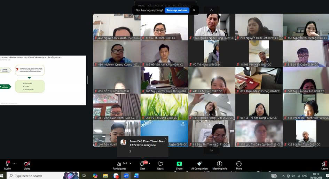
Task: Click the Windows taskbar search box
Action: (x=35, y=176)
